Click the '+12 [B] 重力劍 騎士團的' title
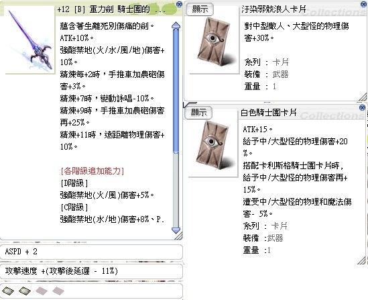Screen dimensions: 368x300 [x=104, y=9]
